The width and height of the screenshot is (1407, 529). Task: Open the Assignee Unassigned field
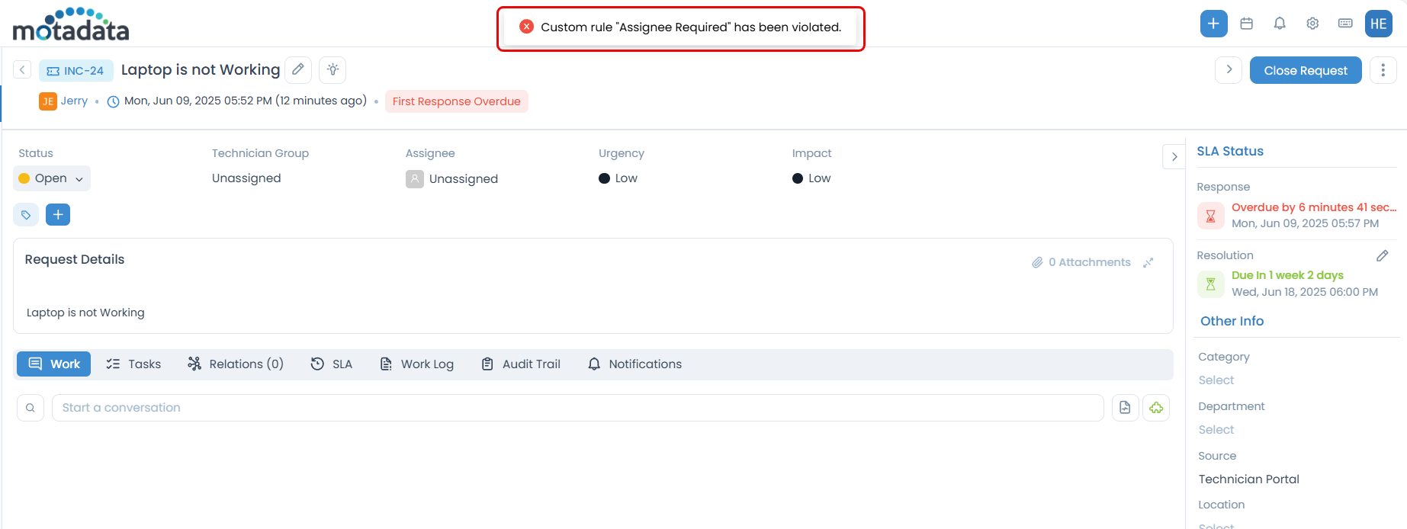pyautogui.click(x=451, y=179)
